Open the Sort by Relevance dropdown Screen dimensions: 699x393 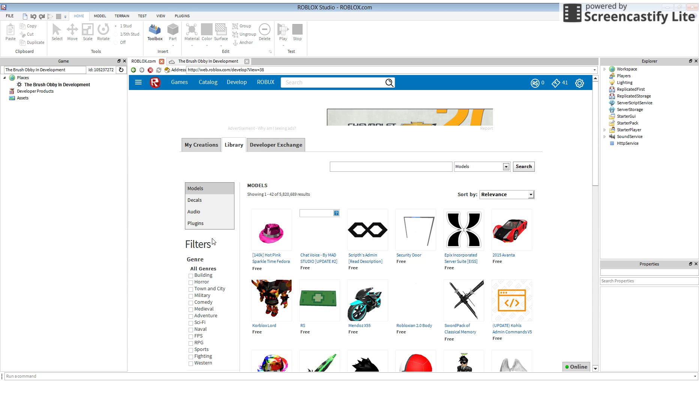pos(507,195)
